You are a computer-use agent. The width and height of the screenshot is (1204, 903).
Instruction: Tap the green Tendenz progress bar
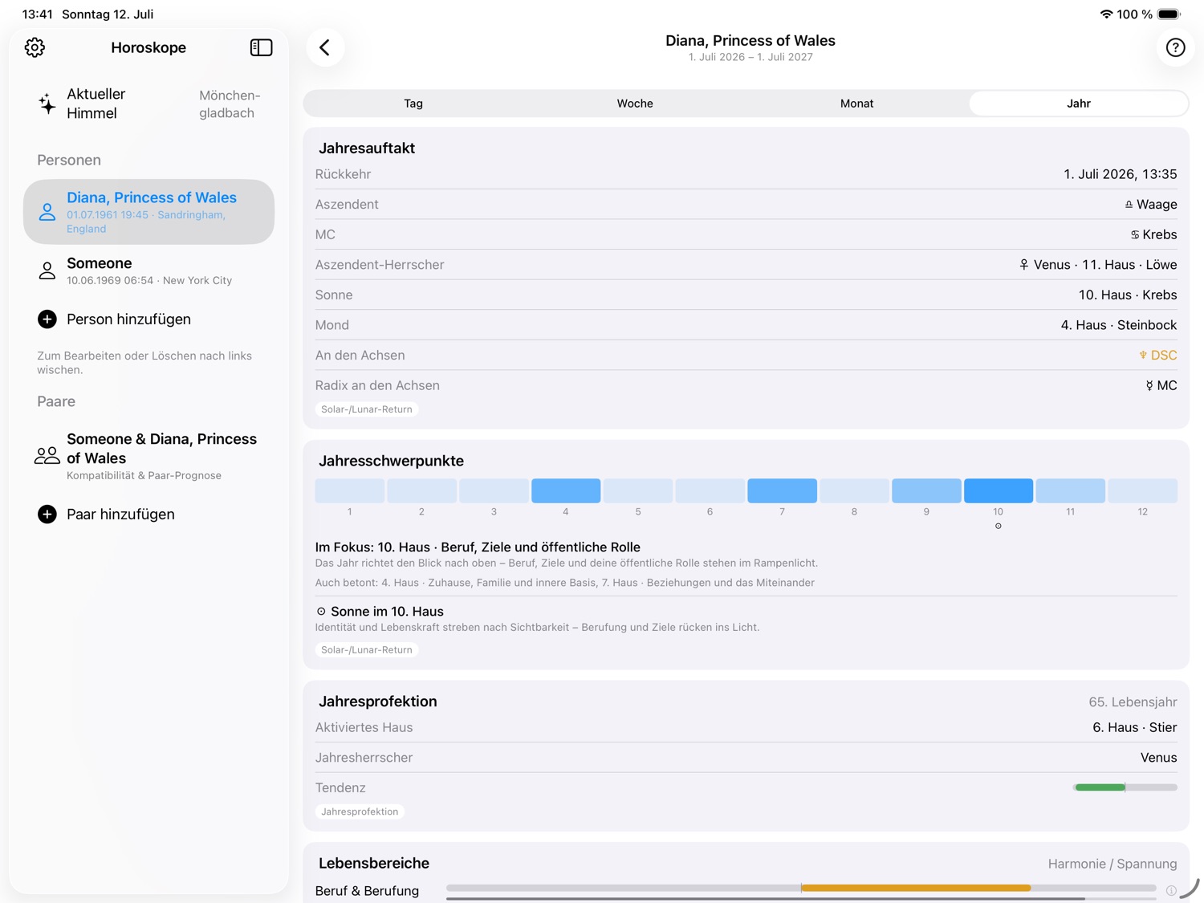click(1125, 787)
